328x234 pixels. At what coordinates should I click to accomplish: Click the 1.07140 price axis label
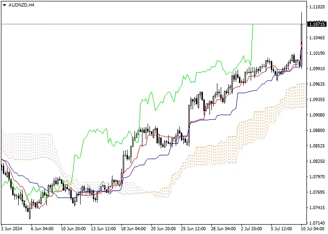coord(317,223)
